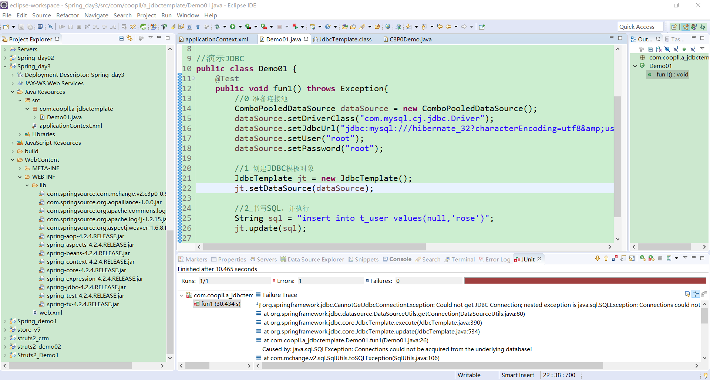Click the red JUnit progress bar
This screenshot has height=380, width=710.
(585, 281)
